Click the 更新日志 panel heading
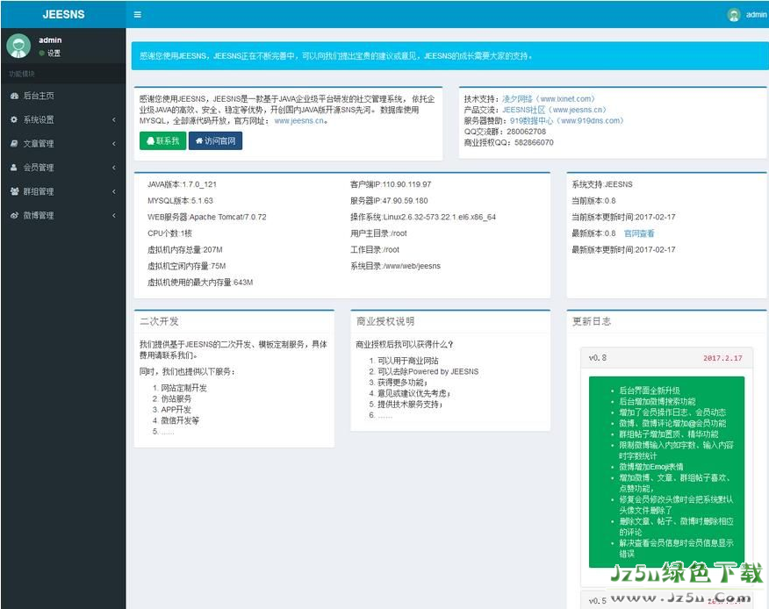Image resolution: width=769 pixels, height=609 pixels. click(x=592, y=322)
